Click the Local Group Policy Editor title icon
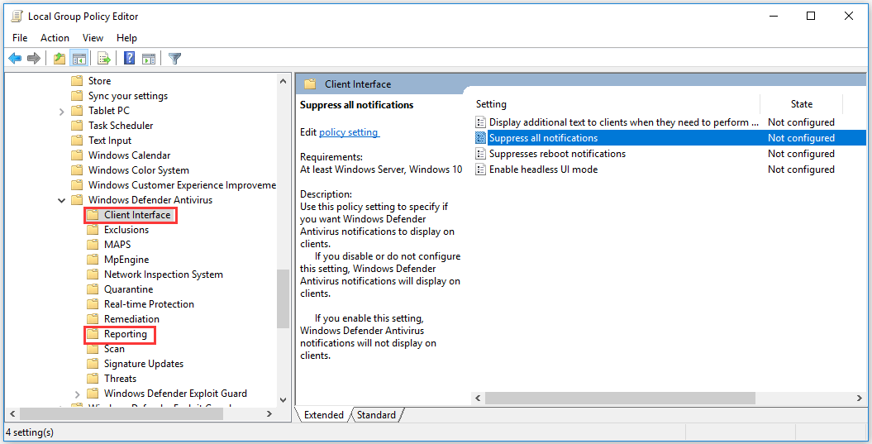This screenshot has height=444, width=872. 17,17
